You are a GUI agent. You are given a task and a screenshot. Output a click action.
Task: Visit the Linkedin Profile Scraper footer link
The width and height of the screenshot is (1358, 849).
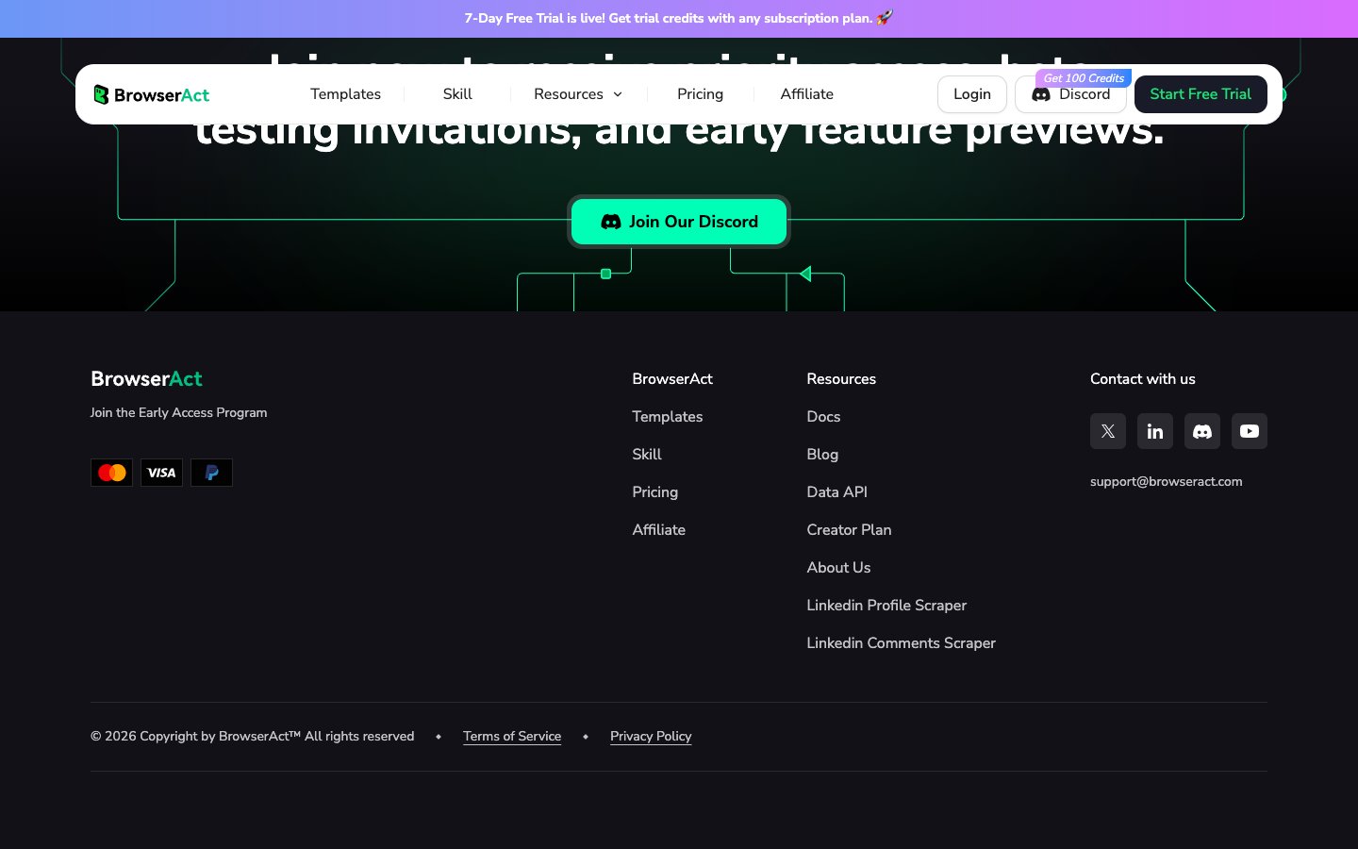pos(886,605)
